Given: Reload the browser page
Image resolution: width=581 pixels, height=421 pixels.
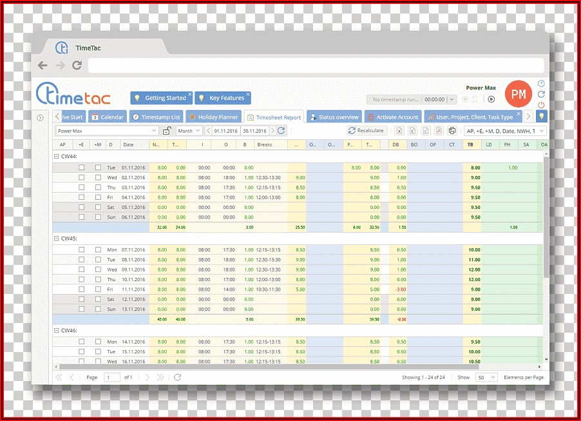Looking at the screenshot, I should pos(77,65).
